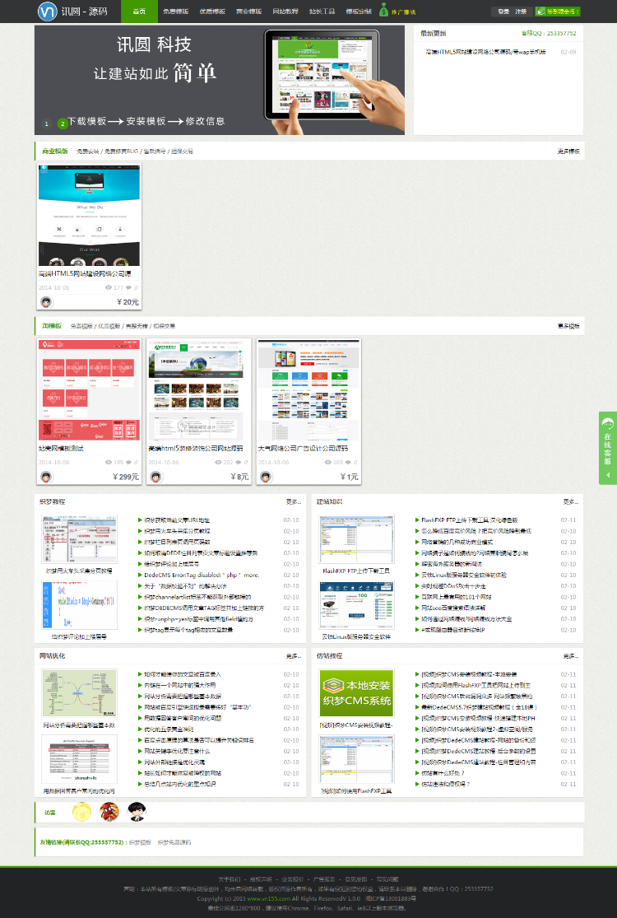
Task: Click the black-haired cartoon visitor avatar
Action: (137, 812)
